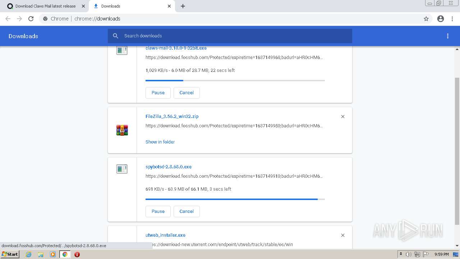The image size is (460, 259).
Task: Open FileZilla_3.56.2_win32.zip link
Action: [x=172, y=116]
